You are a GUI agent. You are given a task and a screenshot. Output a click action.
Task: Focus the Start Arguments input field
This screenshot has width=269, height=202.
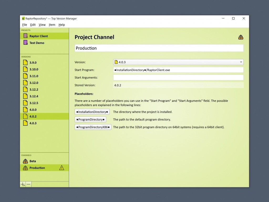pos(178,78)
